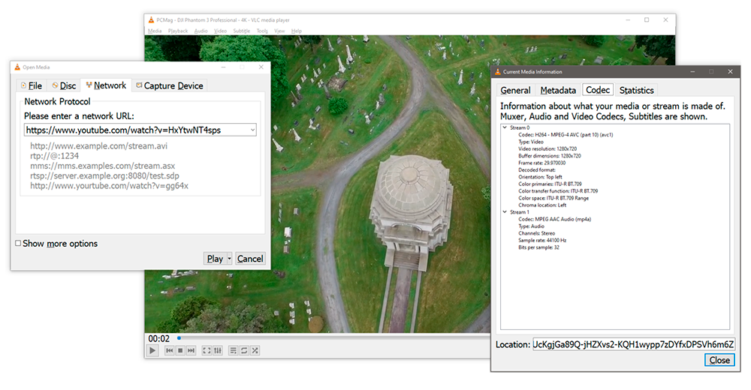Select 'Channels: Stereo' row

click(x=536, y=233)
